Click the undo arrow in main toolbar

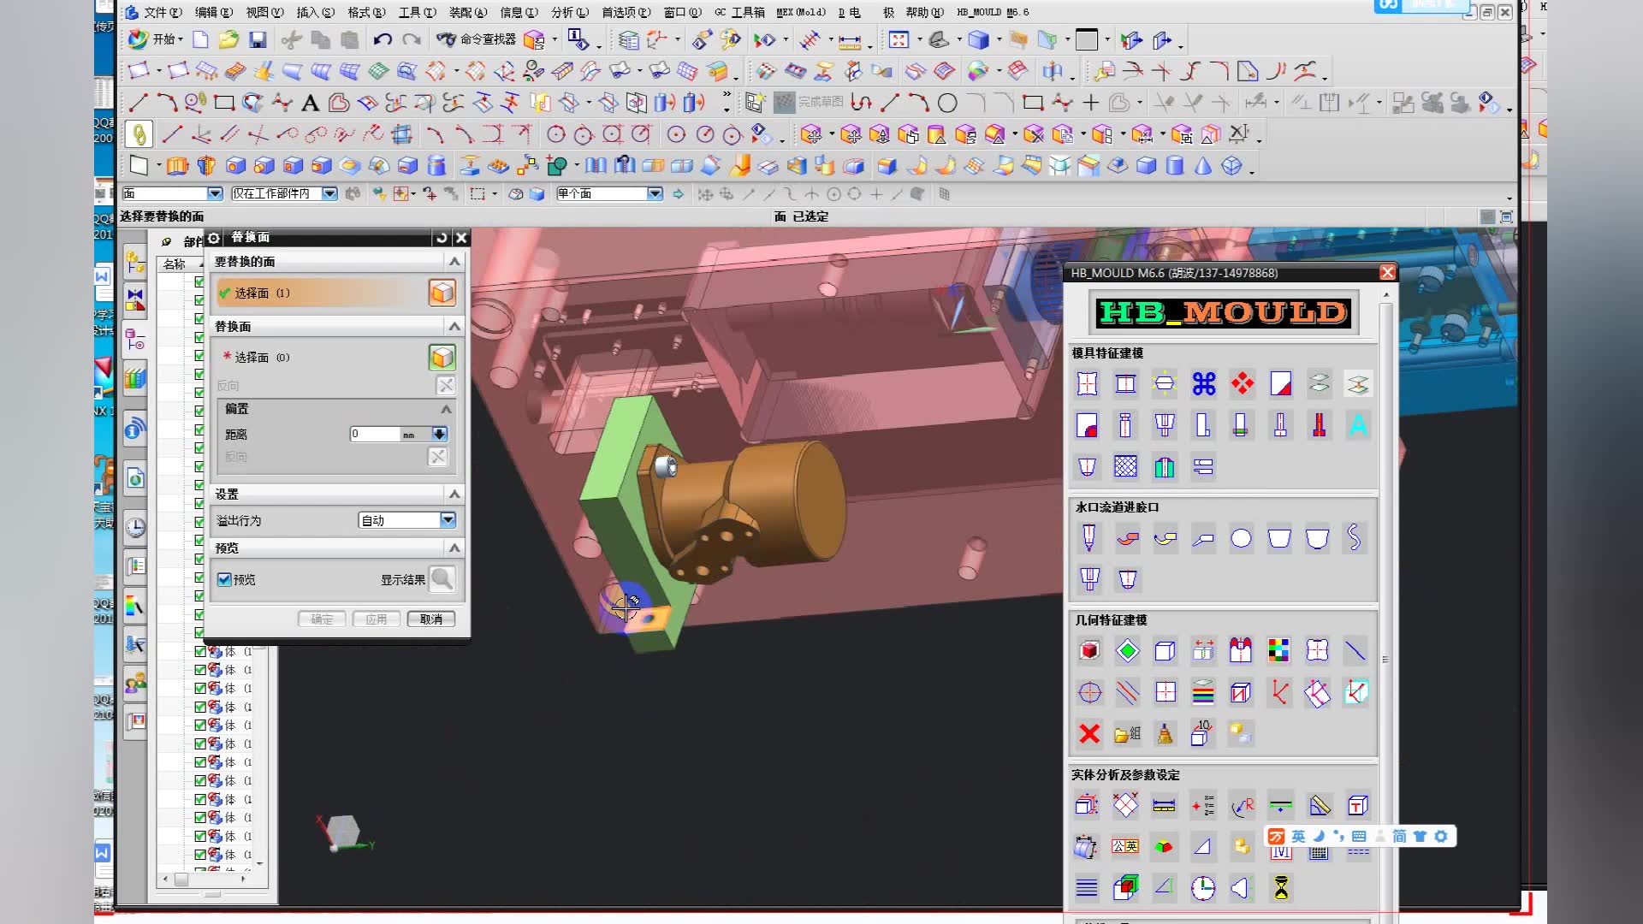(x=383, y=39)
